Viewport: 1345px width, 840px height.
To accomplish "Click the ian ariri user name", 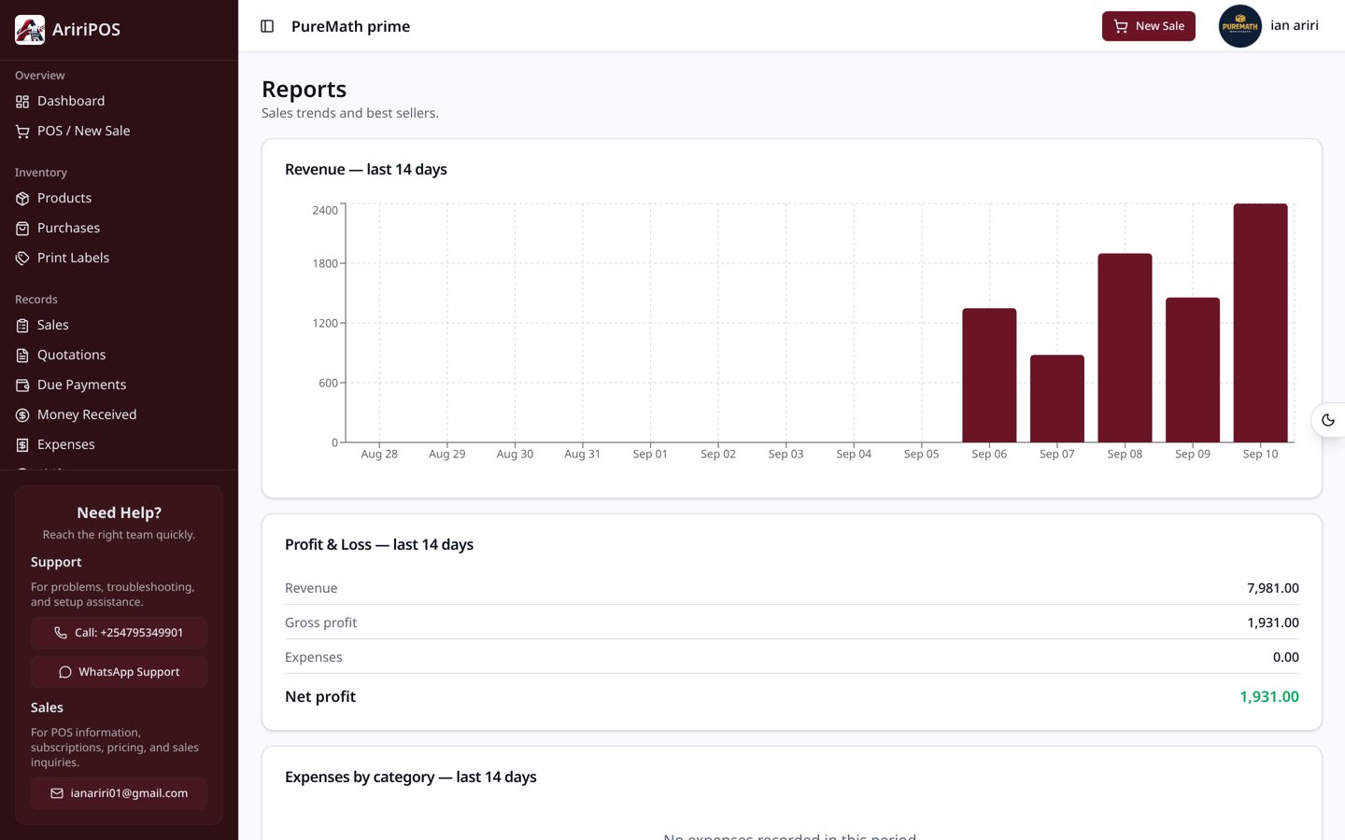I will click(1295, 25).
